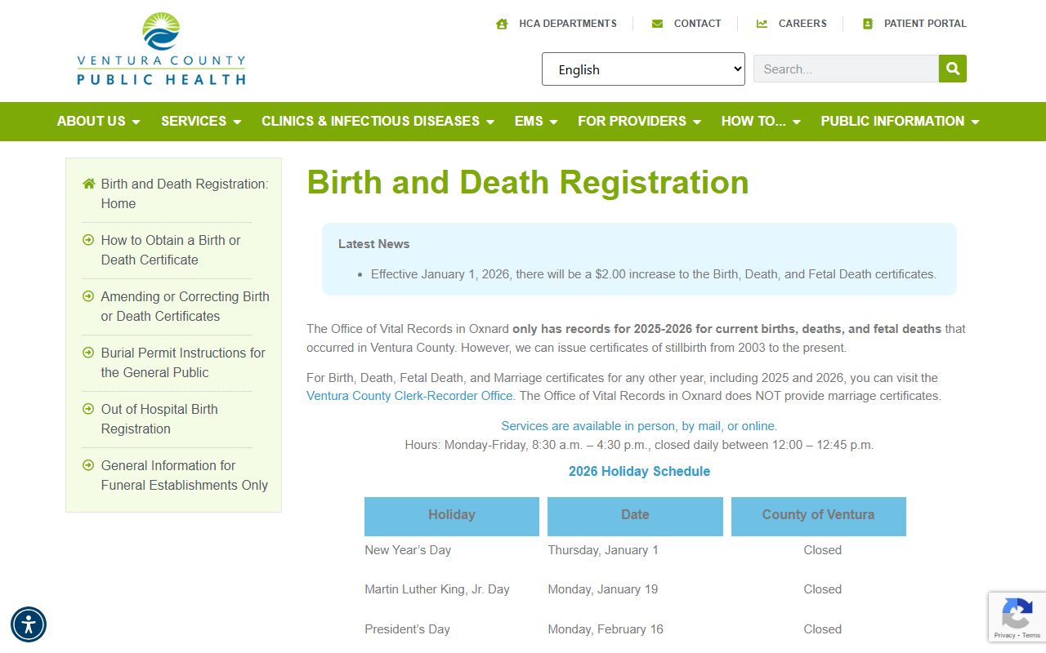Click Closed status in President's Day row
The height and width of the screenshot is (653, 1046).
point(822,629)
